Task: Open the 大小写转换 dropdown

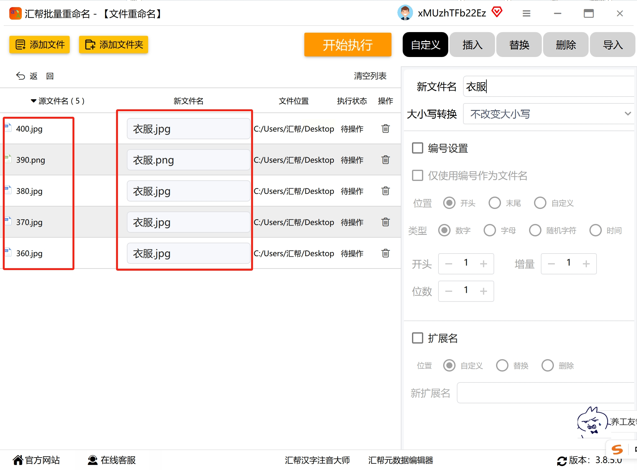Action: click(548, 114)
